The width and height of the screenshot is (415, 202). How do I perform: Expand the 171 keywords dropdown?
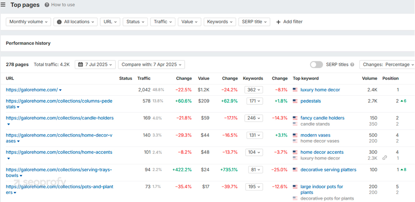[x=254, y=101]
